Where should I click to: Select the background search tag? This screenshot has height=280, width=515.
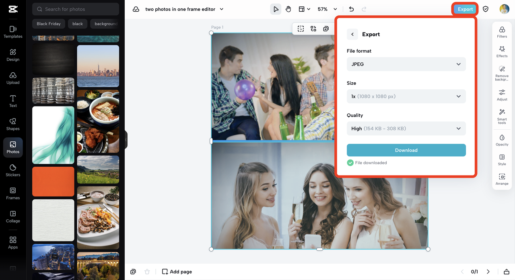(105, 24)
